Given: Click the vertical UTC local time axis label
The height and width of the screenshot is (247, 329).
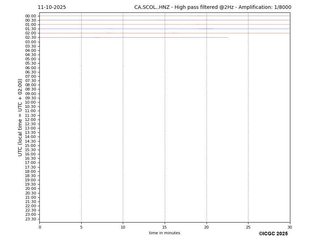Looking at the screenshot, I should coord(21,117).
